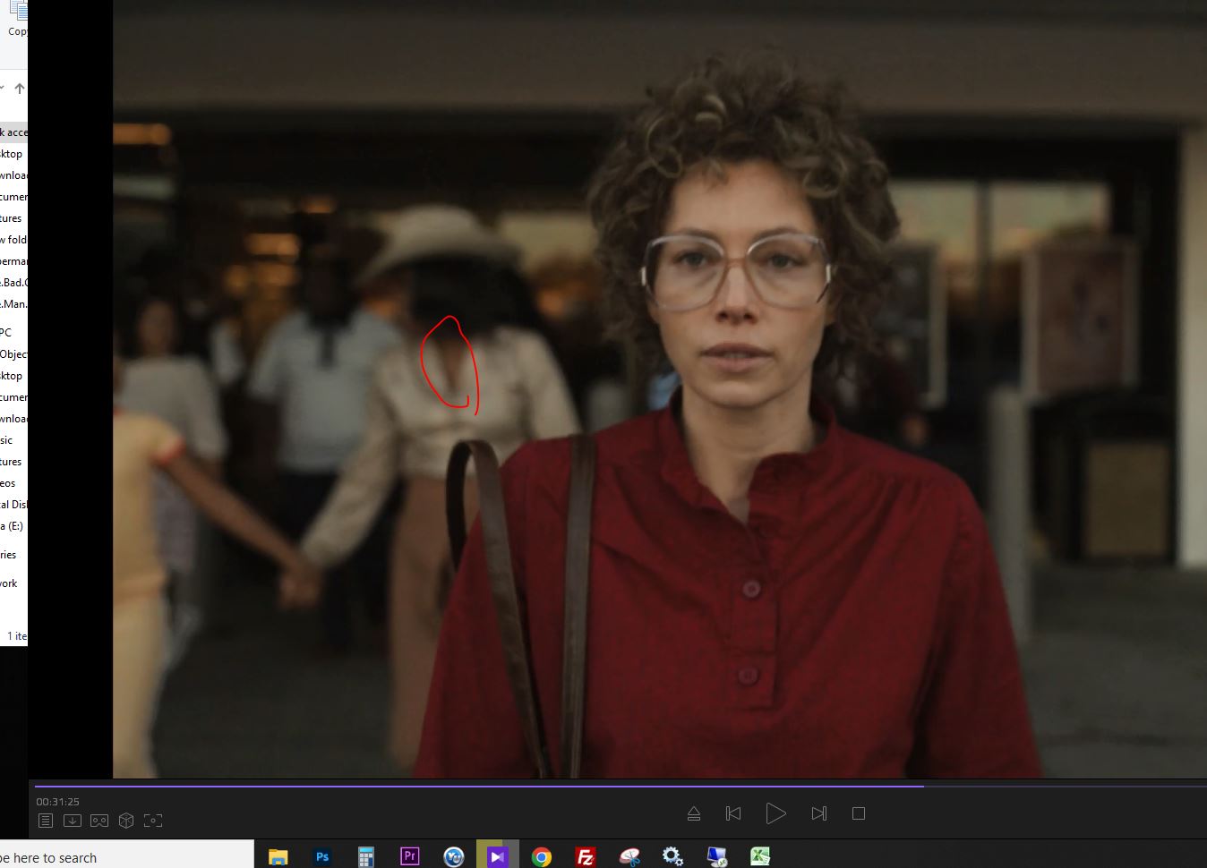The image size is (1207, 868).
Task: Launch Premiere Pro from the taskbar
Action: [409, 856]
